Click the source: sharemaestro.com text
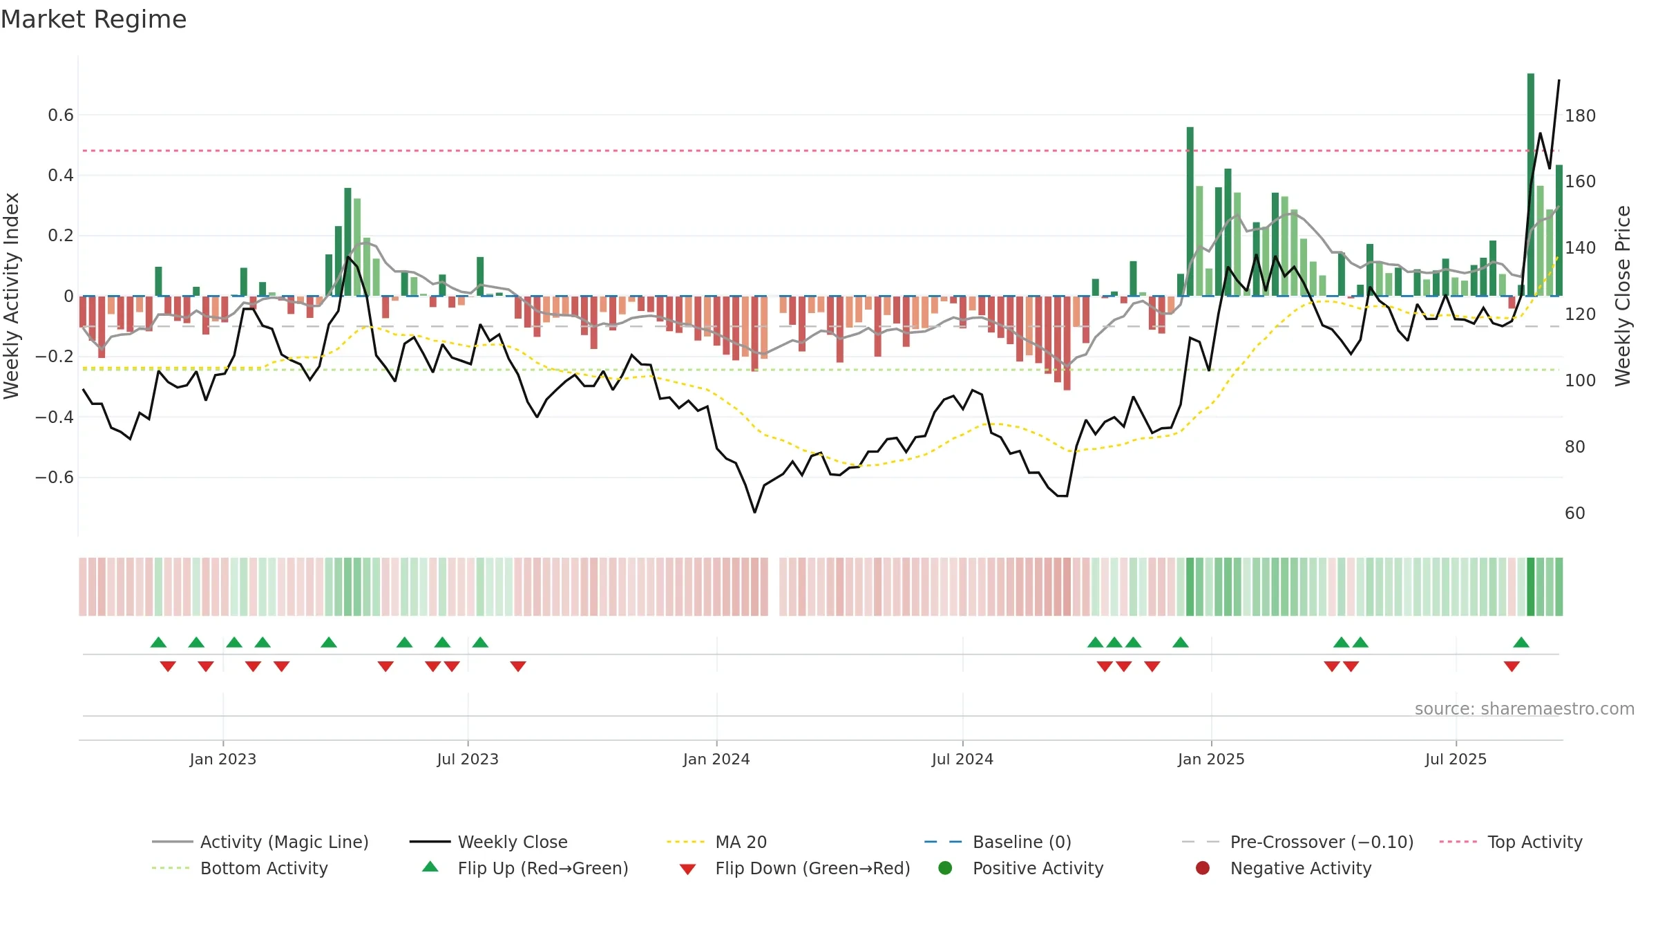The width and height of the screenshot is (1658, 933). (x=1525, y=708)
